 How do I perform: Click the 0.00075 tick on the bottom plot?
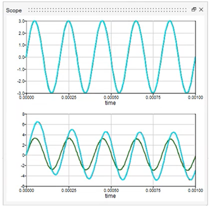[153, 191]
